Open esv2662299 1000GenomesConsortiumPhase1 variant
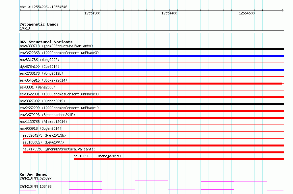The height and width of the screenshot is (194, 293). click(x=59, y=108)
